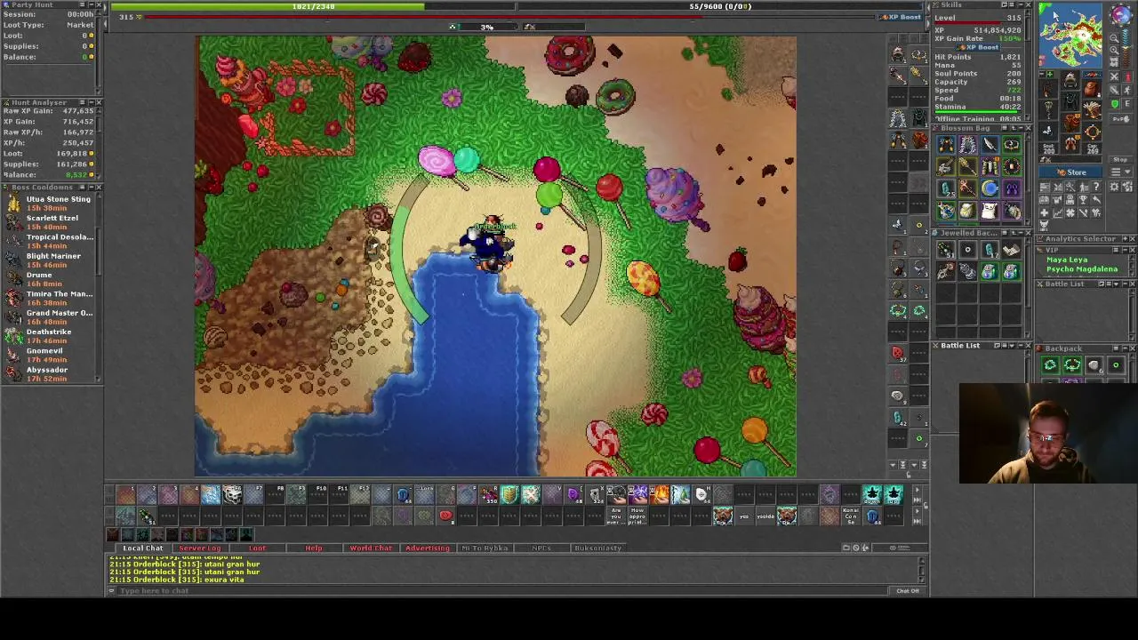This screenshot has width=1138, height=640.
Task: Open the help question mark icon
Action: [1096, 187]
